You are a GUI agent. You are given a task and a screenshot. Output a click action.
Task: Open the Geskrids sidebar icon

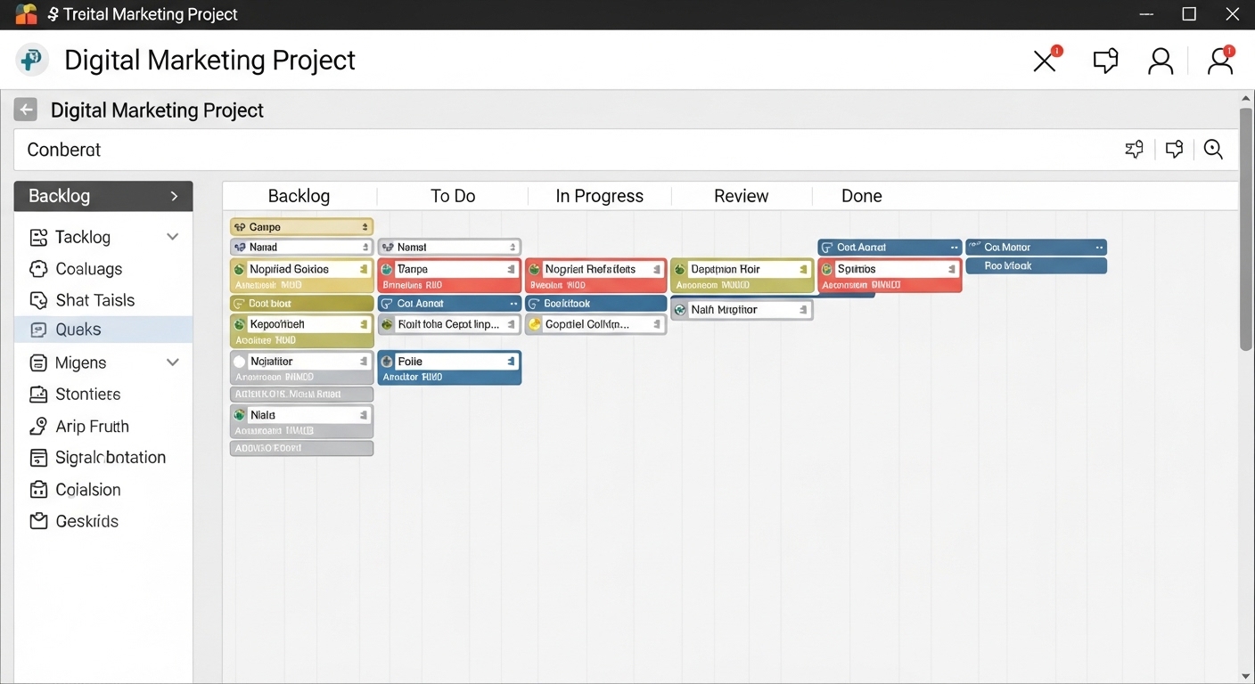pos(38,521)
